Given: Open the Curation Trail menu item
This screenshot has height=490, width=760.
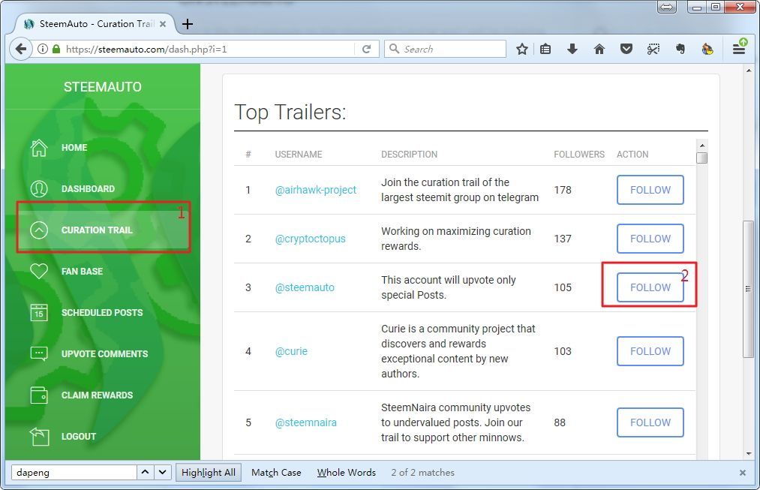Looking at the screenshot, I should [97, 230].
